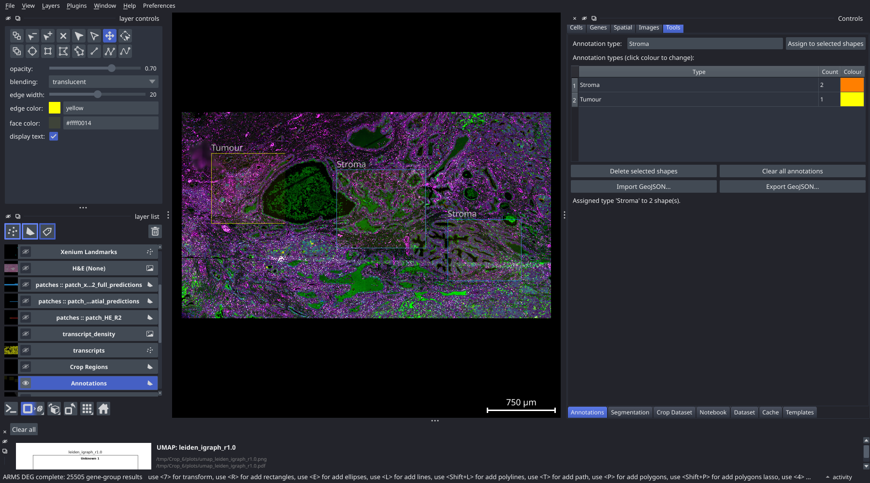
Task: Show the patches :: patch_HE_R2 layer
Action: 26,317
